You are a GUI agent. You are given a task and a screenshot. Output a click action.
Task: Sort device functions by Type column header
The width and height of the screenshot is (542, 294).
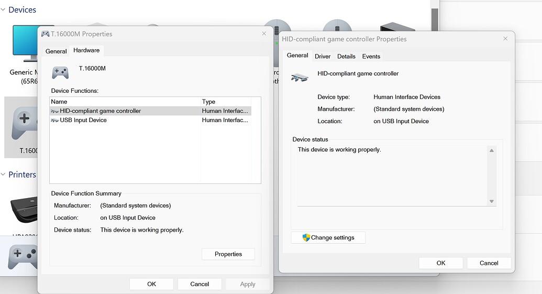click(225, 102)
